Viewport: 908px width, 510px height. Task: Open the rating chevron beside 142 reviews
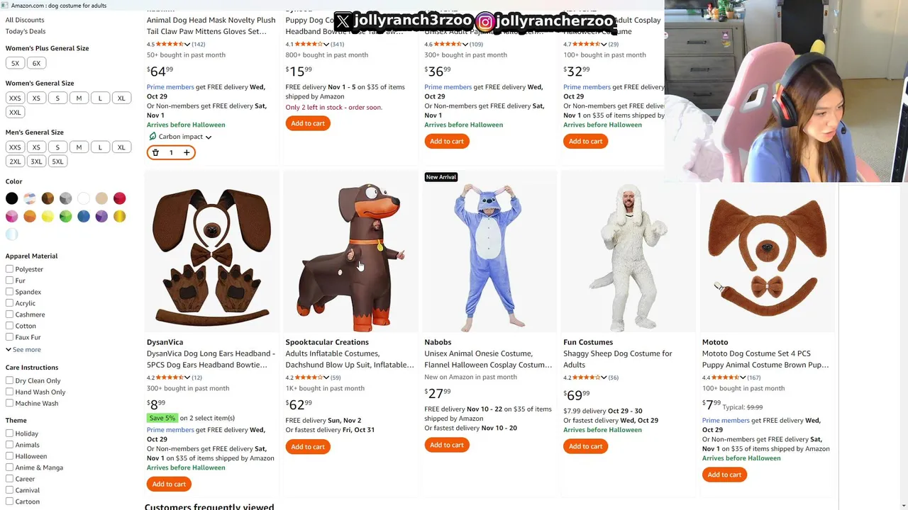pos(187,44)
